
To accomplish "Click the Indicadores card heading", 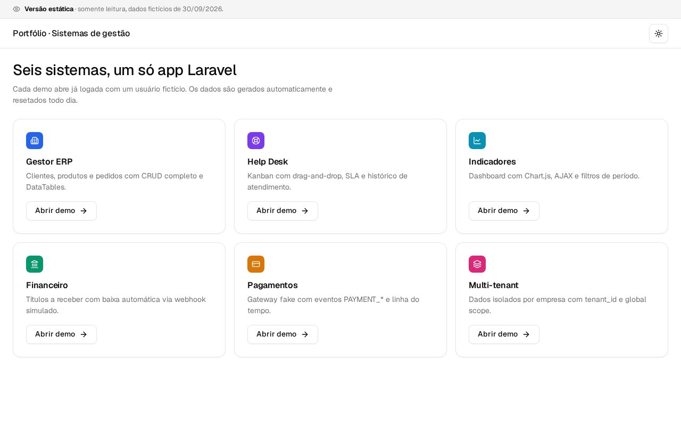I will coord(492,162).
